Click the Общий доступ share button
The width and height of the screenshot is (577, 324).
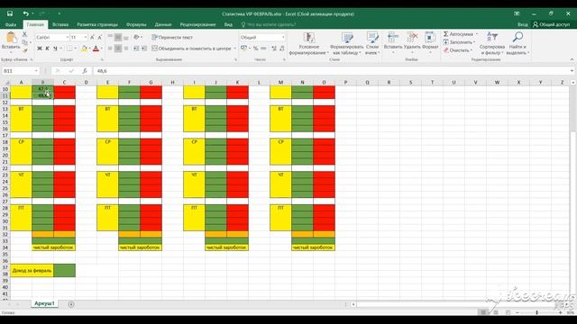[x=551, y=24]
